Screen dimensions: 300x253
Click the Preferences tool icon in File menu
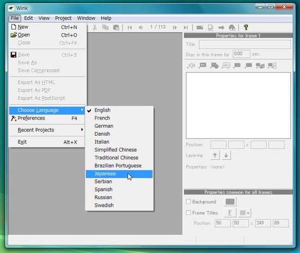(x=14, y=118)
